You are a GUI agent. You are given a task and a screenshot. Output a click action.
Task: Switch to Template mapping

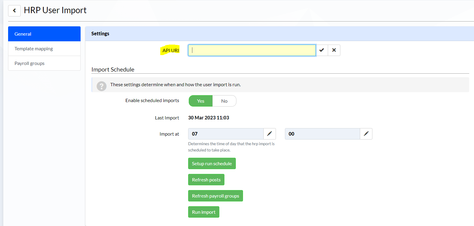[x=44, y=48]
